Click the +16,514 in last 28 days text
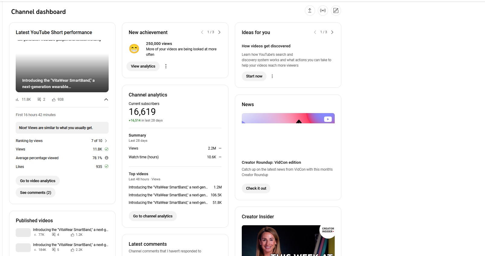The height and width of the screenshot is (256, 485). [145, 120]
